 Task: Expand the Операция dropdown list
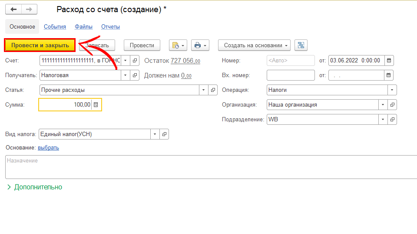pyautogui.click(x=392, y=90)
